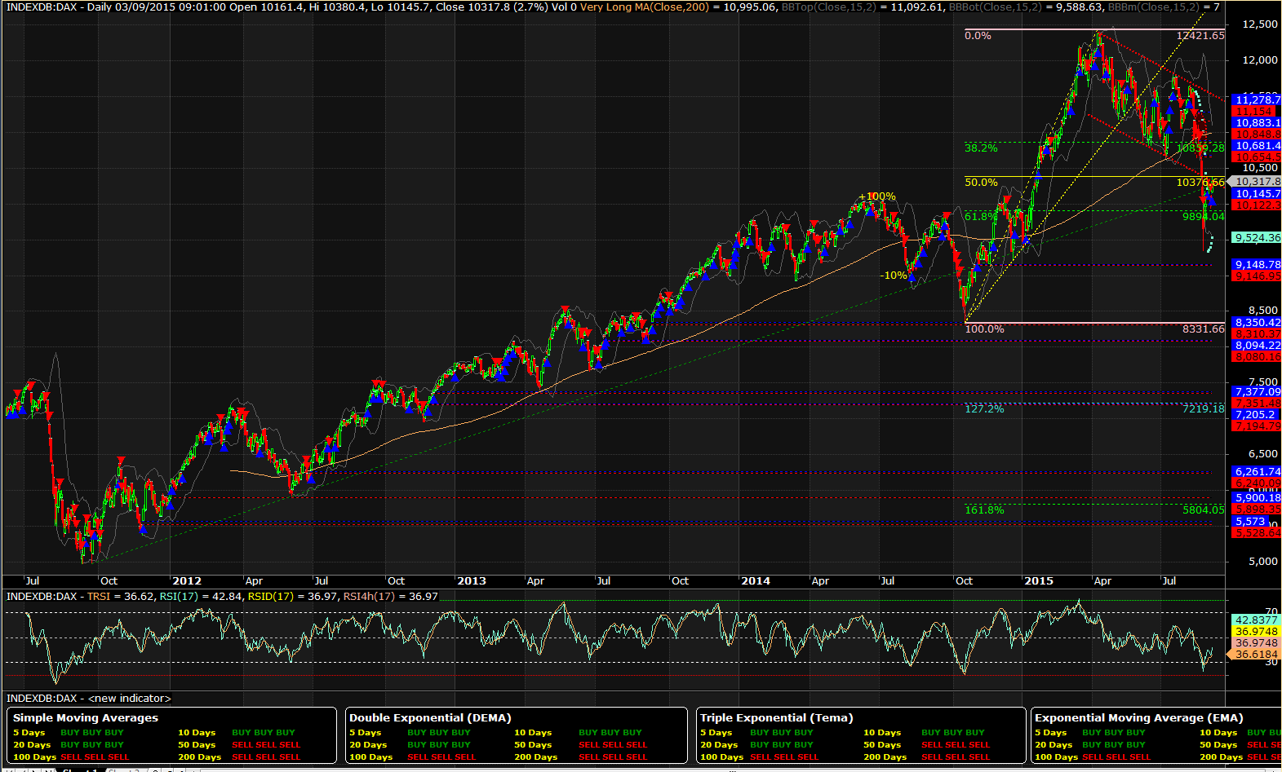Screen dimensions: 1282x772
Task: Click the 9,524.36 price axis tag
Action: click(1257, 238)
